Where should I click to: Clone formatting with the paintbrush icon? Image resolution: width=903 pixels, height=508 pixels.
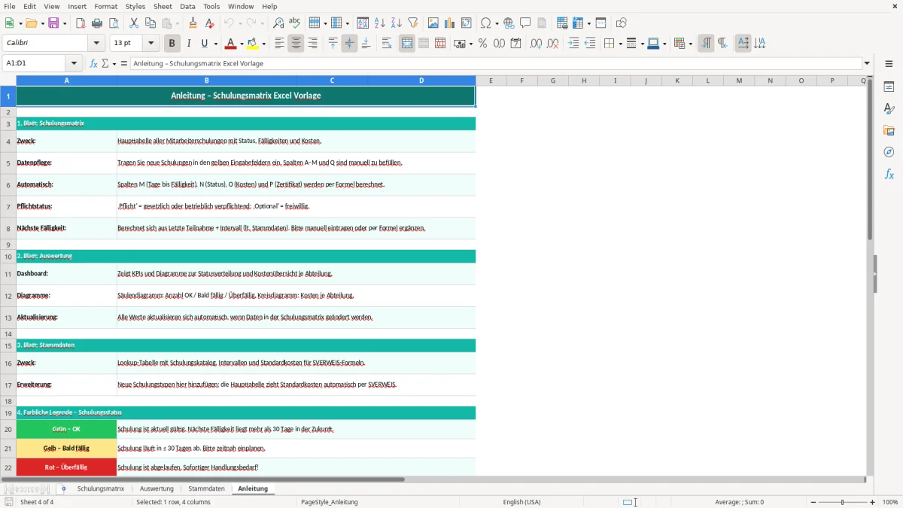[193, 23]
